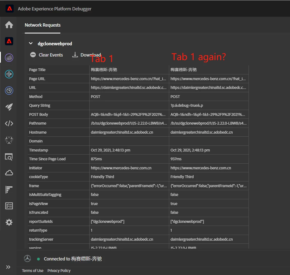The height and width of the screenshot is (275, 290).
Task: Open the inspect magnifier sidebar icon
Action: 9,157
